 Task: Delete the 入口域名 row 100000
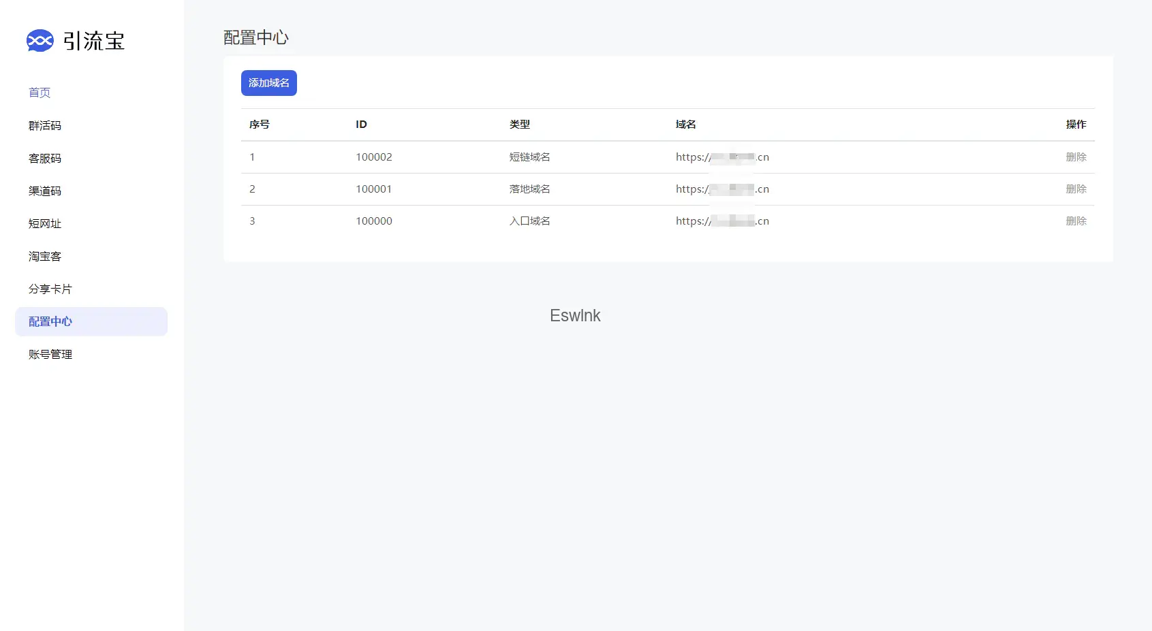(x=1076, y=221)
